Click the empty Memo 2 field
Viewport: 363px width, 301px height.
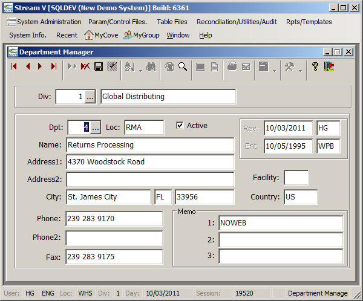281,240
